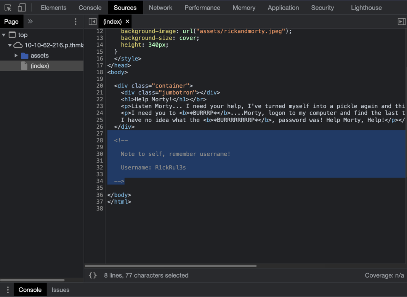Open the Elements panel tab
407x297 pixels.
[x=53, y=8]
